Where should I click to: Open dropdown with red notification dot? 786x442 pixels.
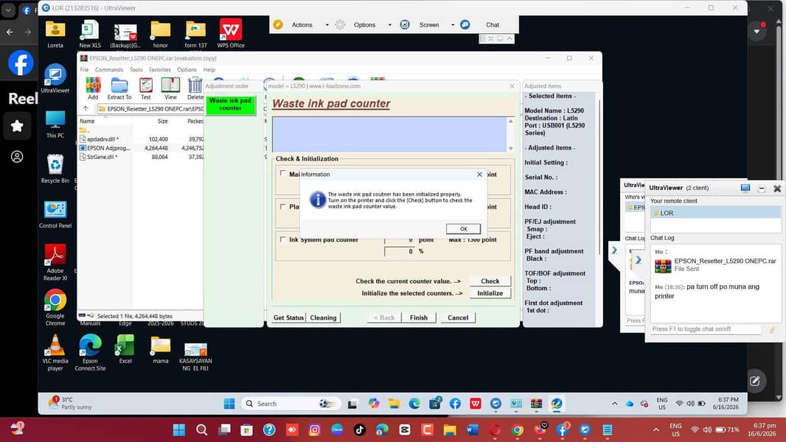pyautogui.click(x=757, y=31)
